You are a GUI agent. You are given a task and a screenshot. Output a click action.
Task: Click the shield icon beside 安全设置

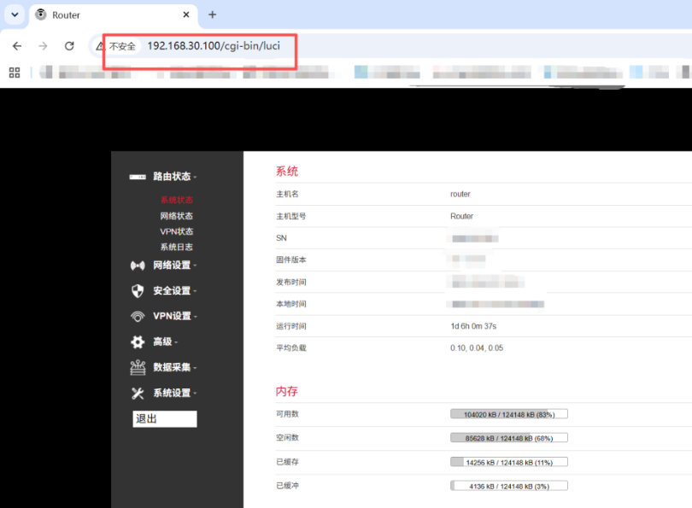pos(138,290)
